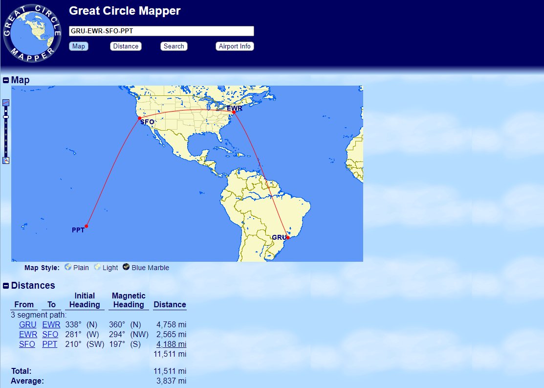Click the 'Distances' section heading
Viewport: 544px width, 388px height.
point(33,286)
